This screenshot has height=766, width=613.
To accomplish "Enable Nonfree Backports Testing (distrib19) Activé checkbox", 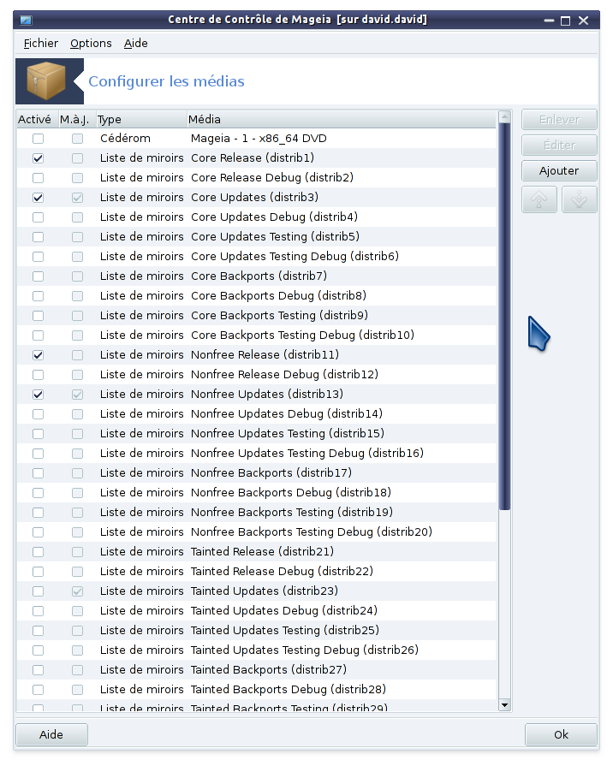I will point(39,513).
